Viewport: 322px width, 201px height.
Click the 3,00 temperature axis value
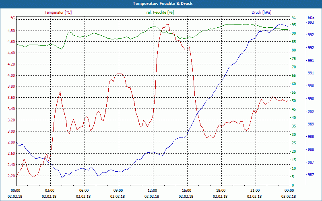(x=11, y=131)
